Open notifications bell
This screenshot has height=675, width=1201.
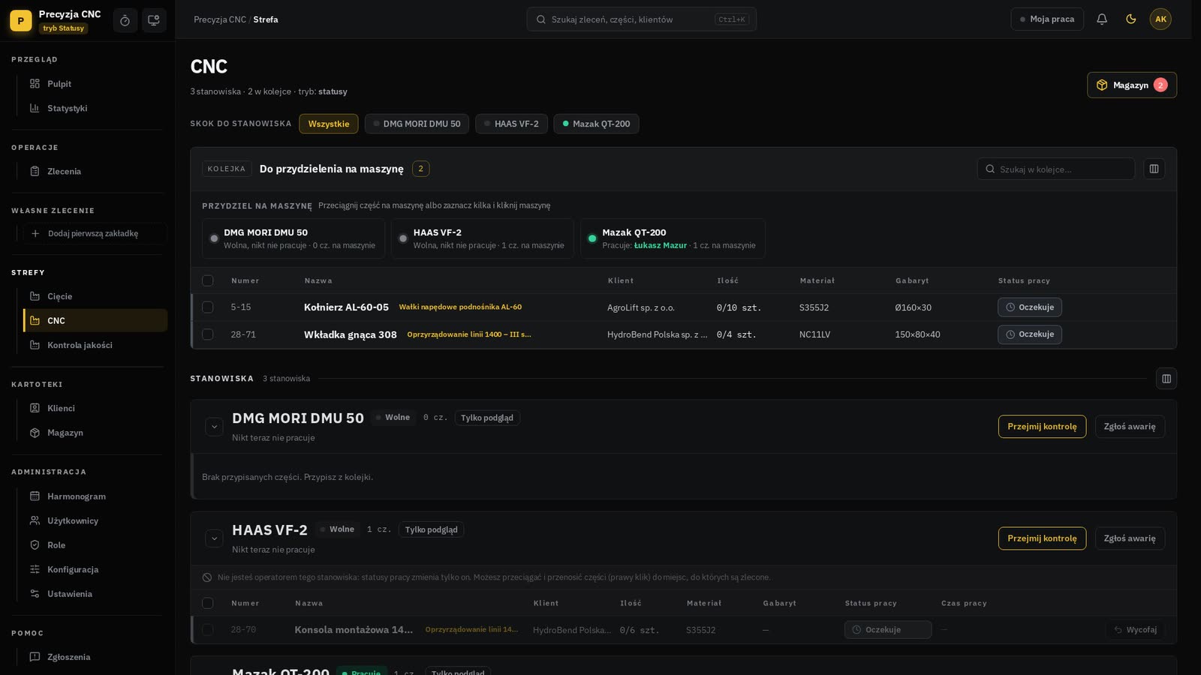[1102, 19]
